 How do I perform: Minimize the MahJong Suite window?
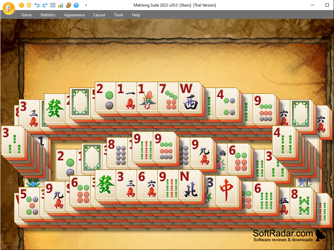point(313,5)
